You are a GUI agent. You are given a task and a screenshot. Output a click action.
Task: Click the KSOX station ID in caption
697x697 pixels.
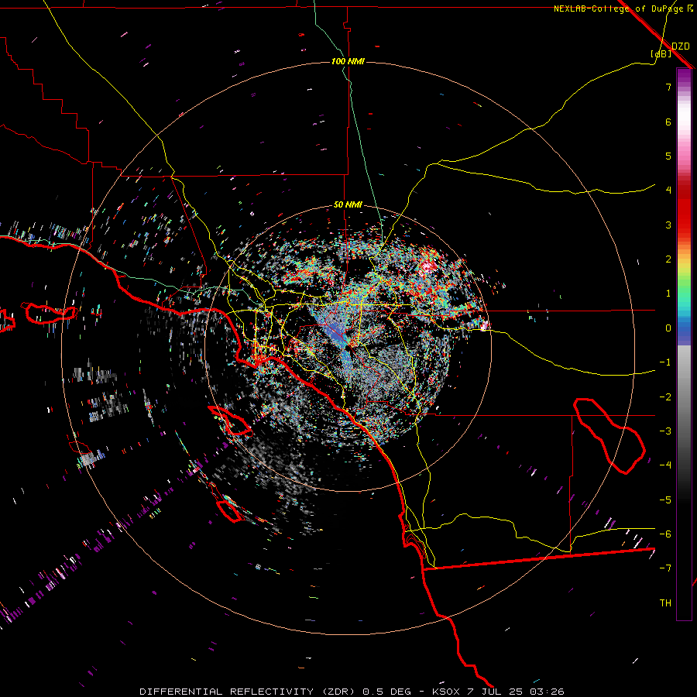pos(446,692)
